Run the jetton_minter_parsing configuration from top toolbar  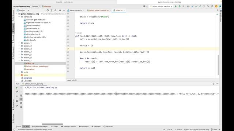[175, 6]
